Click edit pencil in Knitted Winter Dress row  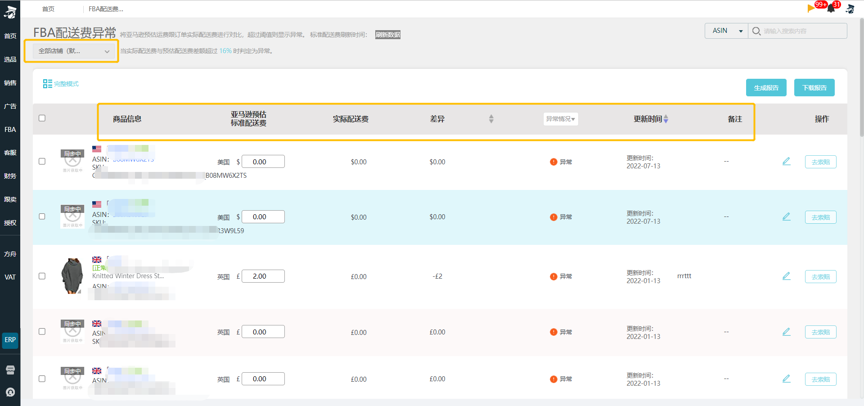point(786,276)
